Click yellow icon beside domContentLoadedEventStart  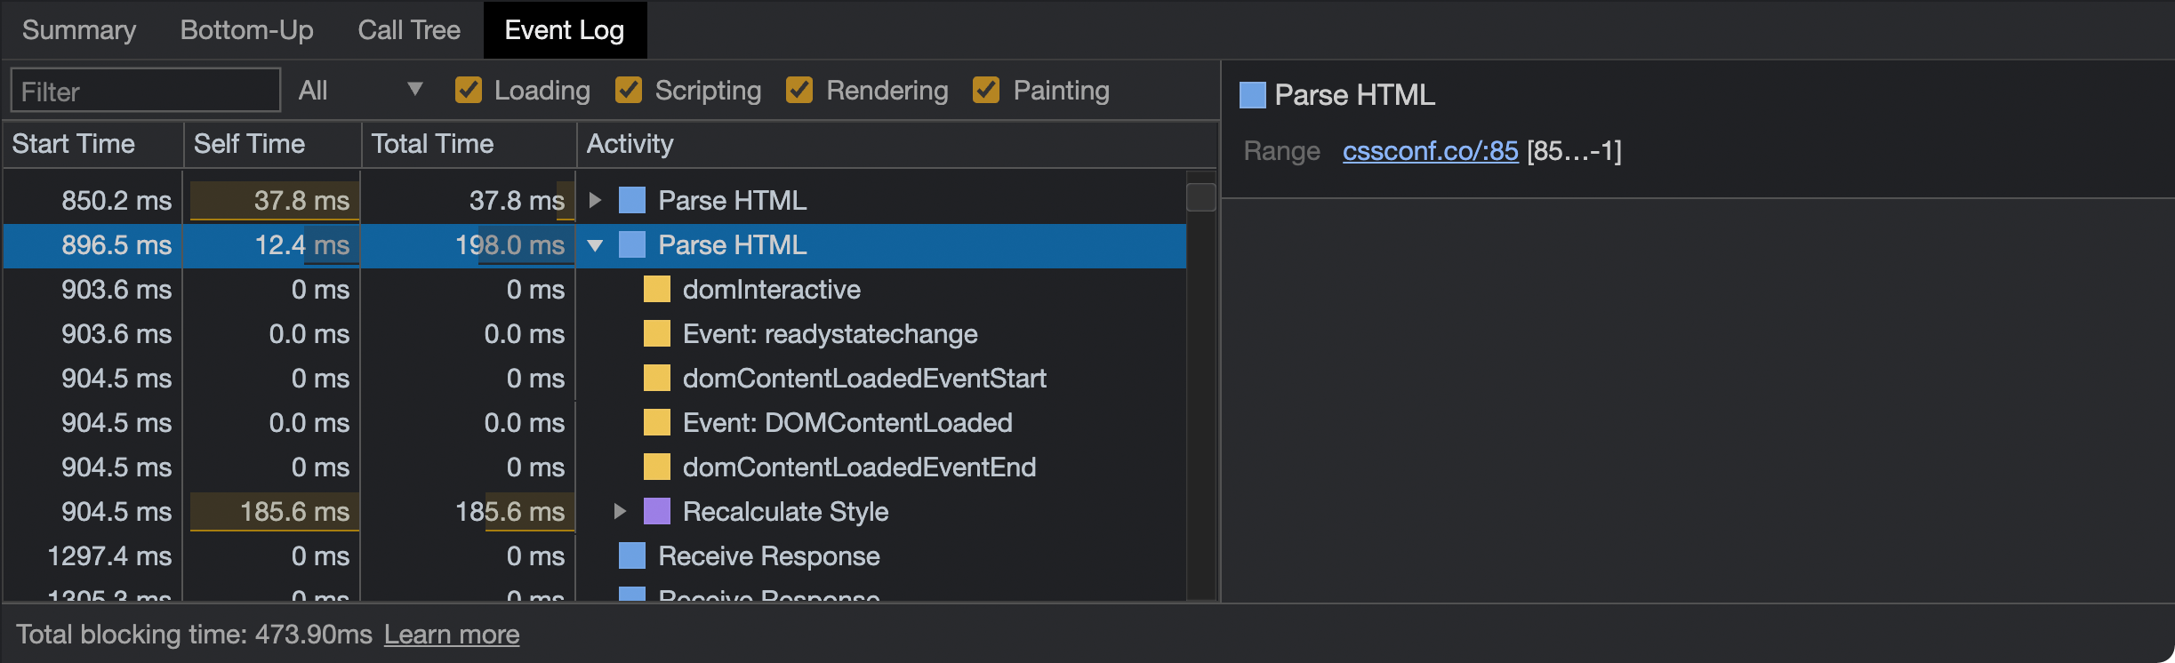tap(657, 379)
